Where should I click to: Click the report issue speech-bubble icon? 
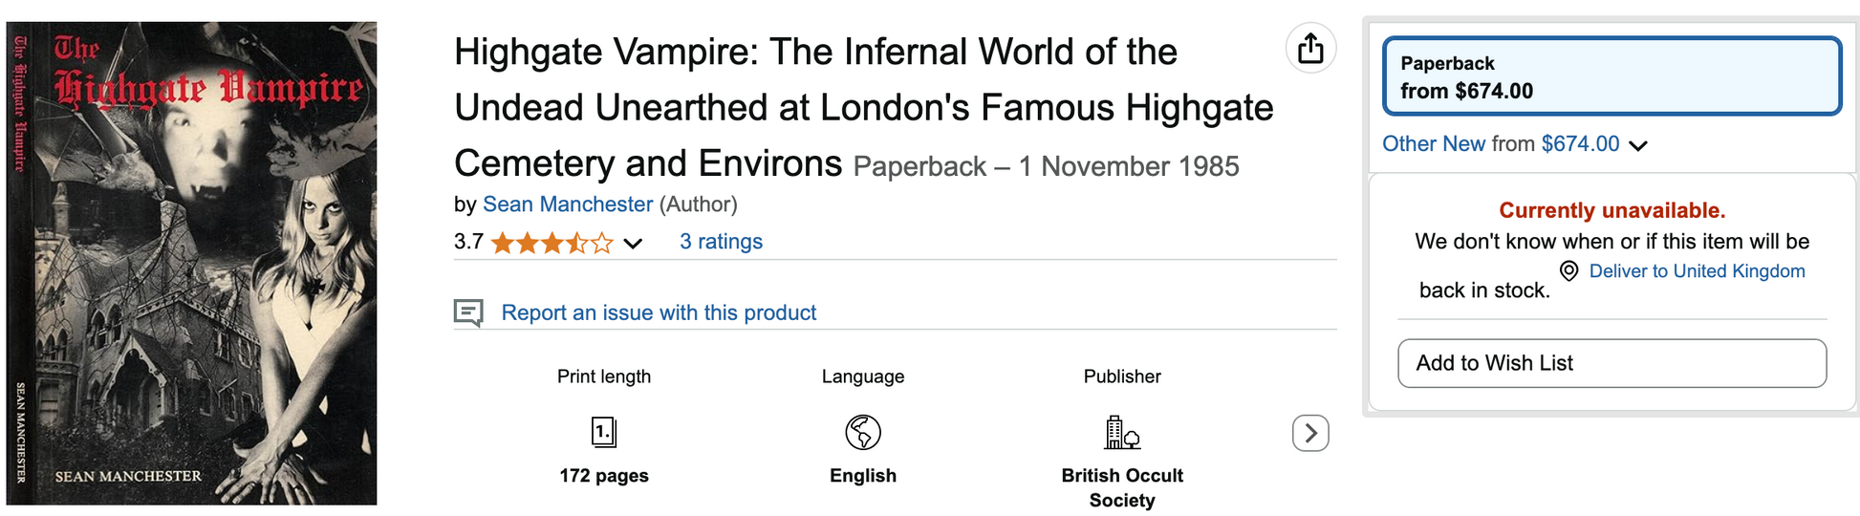point(468,312)
